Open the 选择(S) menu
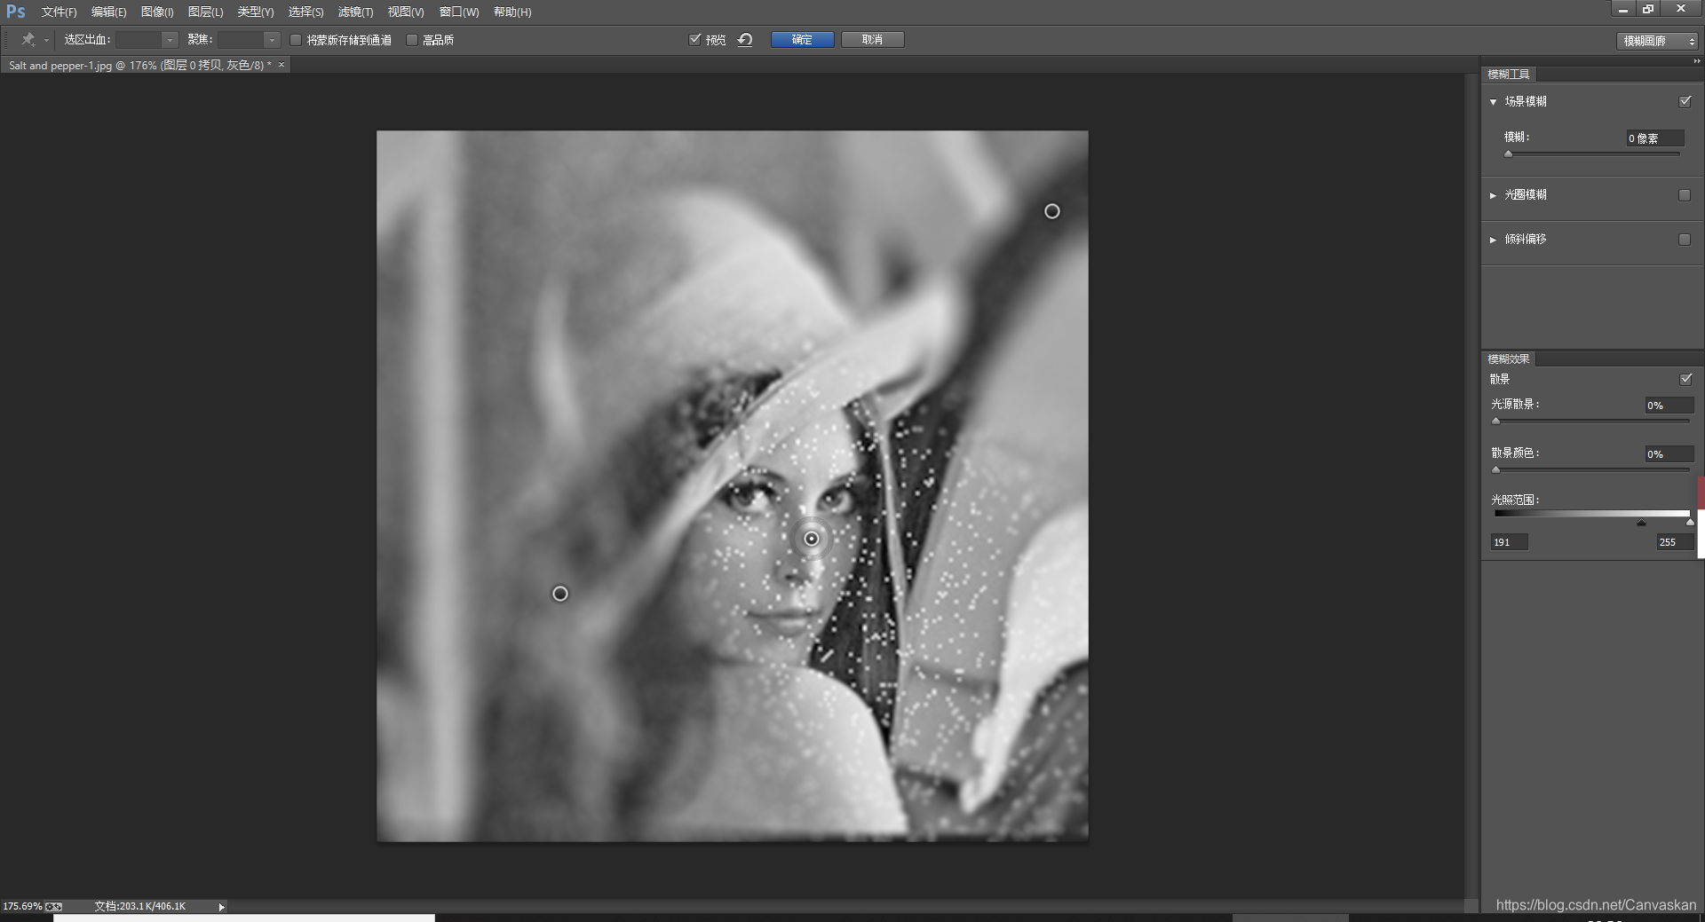 tap(305, 12)
